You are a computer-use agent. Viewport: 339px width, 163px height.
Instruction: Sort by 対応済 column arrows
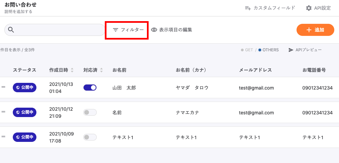(x=101, y=70)
